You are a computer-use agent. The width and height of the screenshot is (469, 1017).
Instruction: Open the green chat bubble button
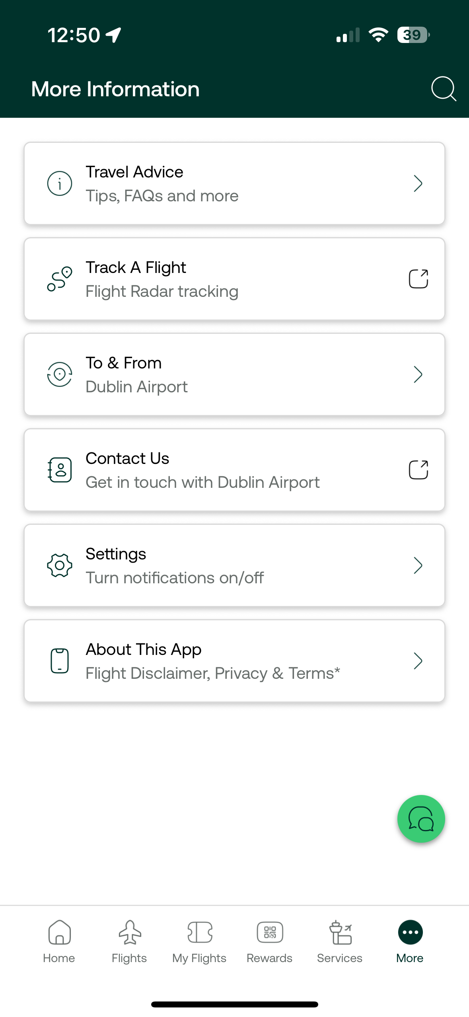pyautogui.click(x=421, y=818)
